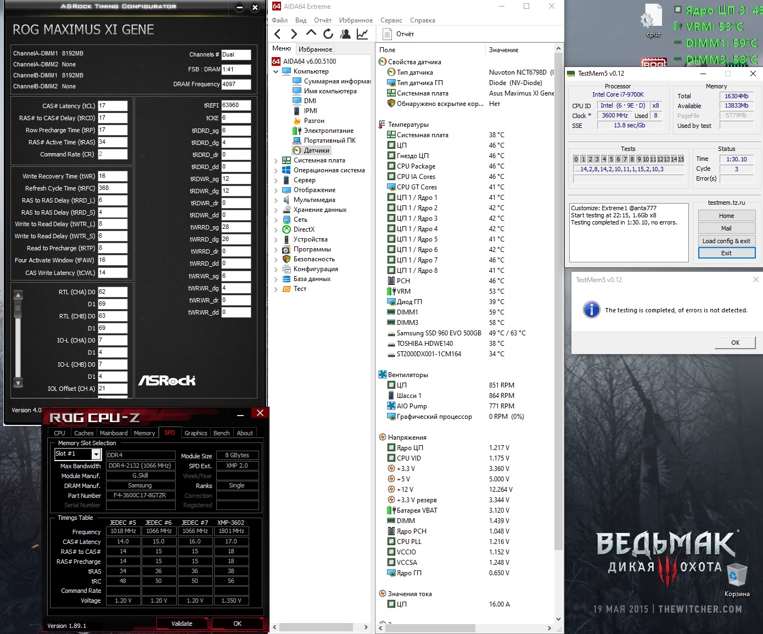Expand the Операционная система tree node
Viewport: 763px width, 634px height.
276,170
